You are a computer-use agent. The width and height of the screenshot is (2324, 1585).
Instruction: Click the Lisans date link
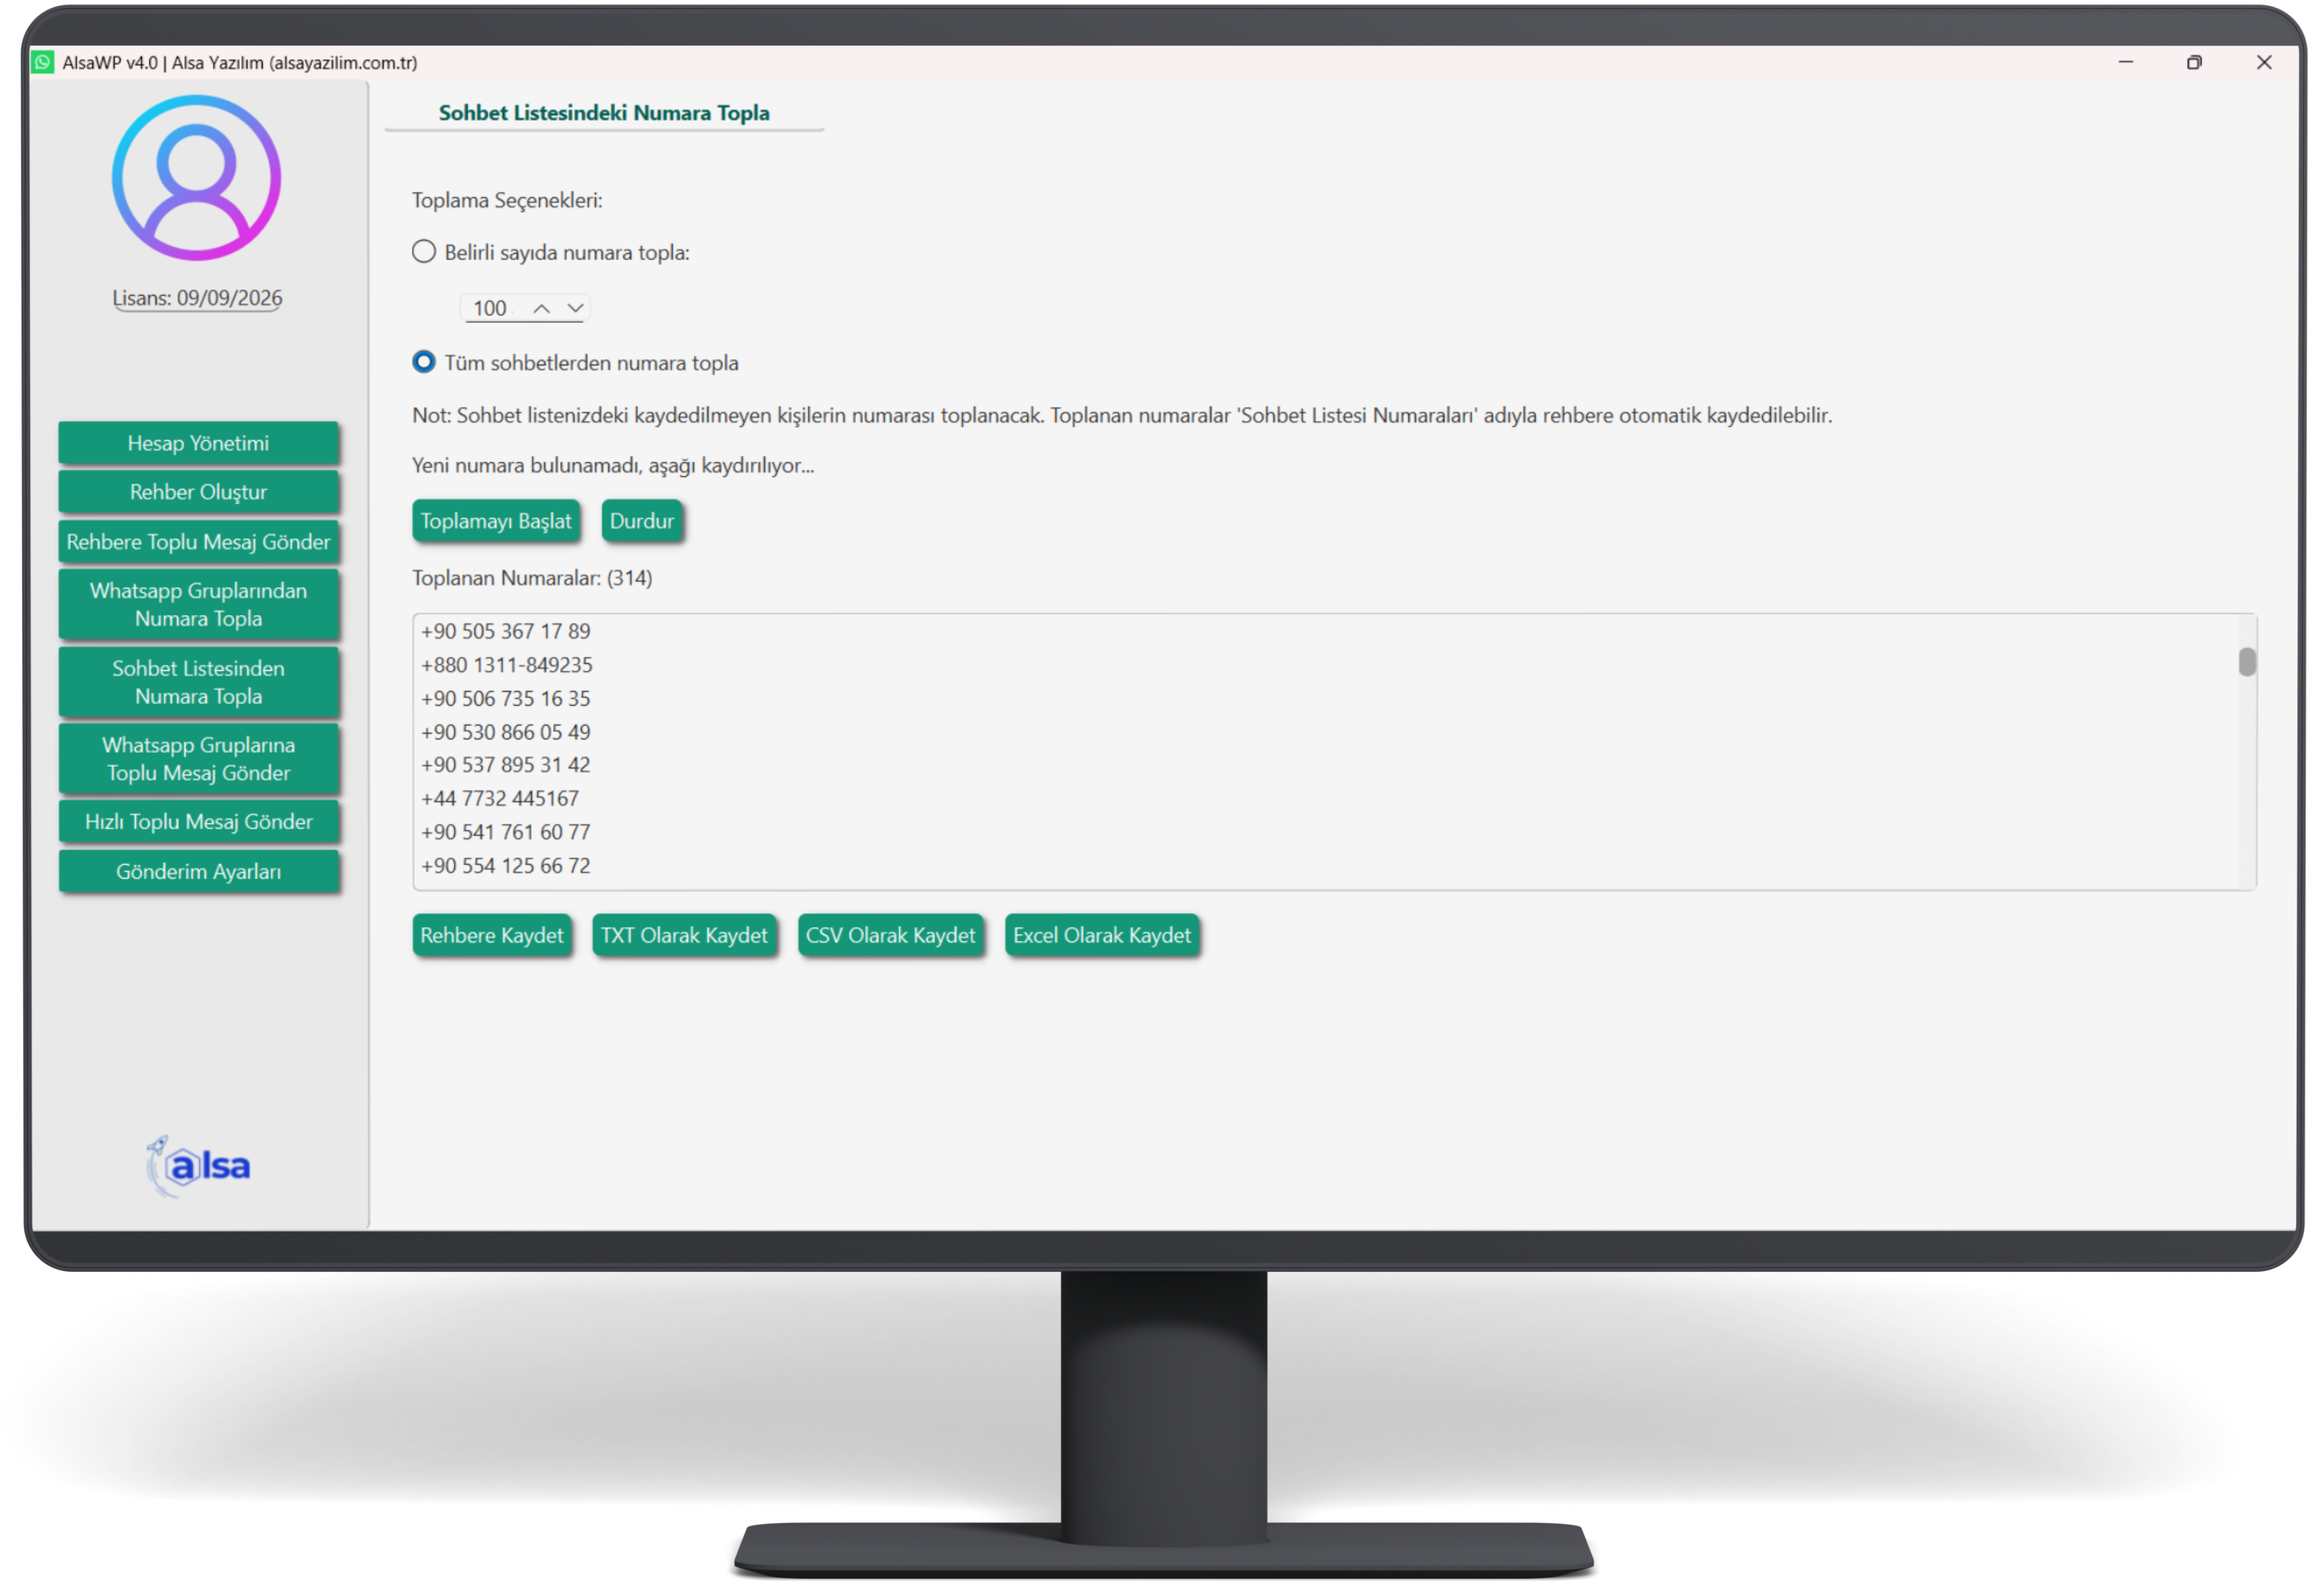click(197, 298)
